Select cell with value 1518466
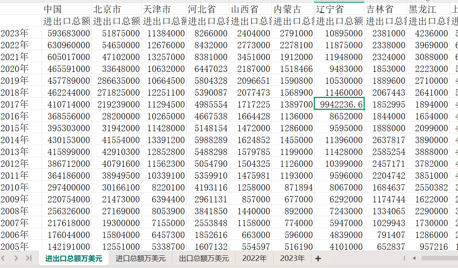Viewport: 458px width, 268px height. point(293,69)
